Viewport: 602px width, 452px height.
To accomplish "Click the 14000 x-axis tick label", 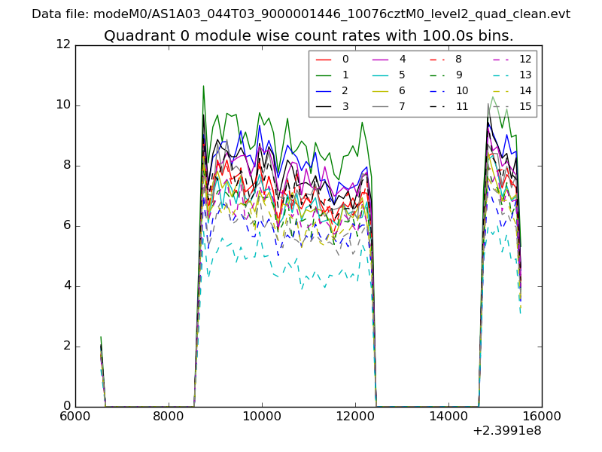I will (x=448, y=416).
